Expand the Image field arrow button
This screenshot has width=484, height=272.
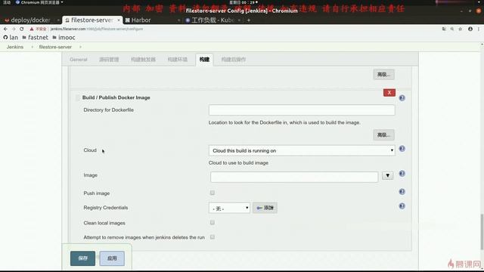[x=388, y=175]
